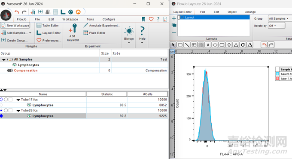Open the Plate Editor
Screen dimensions: 292x159
[94, 33]
